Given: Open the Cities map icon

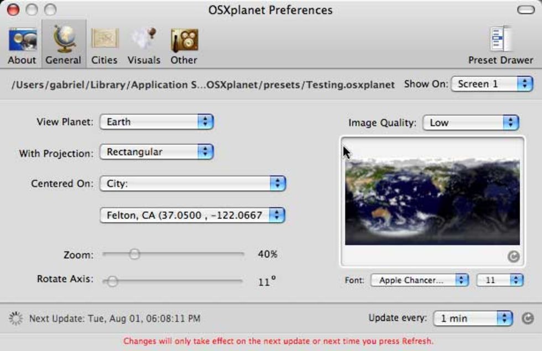Looking at the screenshot, I should (105, 46).
